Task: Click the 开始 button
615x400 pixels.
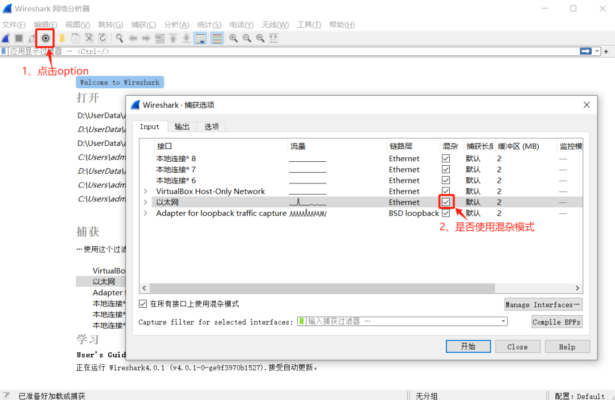Action: 468,346
